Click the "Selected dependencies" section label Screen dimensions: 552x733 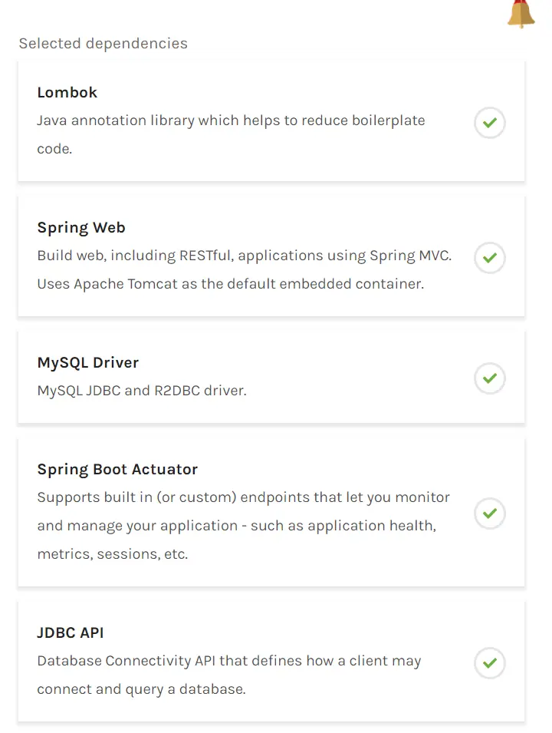click(103, 43)
